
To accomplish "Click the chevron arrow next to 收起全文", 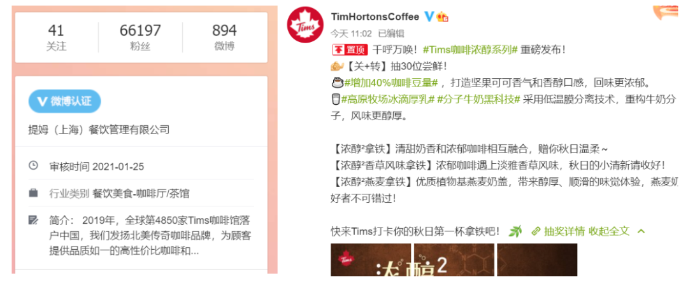I will [x=641, y=231].
